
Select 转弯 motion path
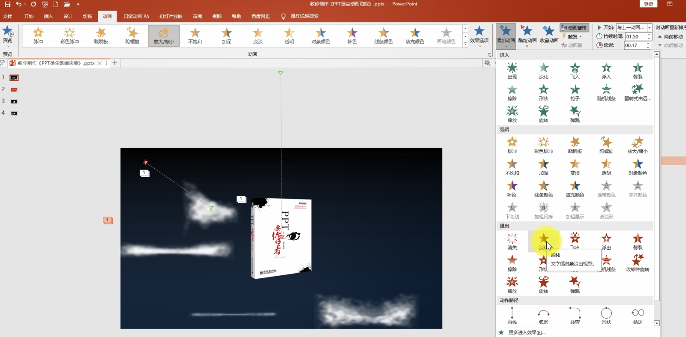pos(575,316)
